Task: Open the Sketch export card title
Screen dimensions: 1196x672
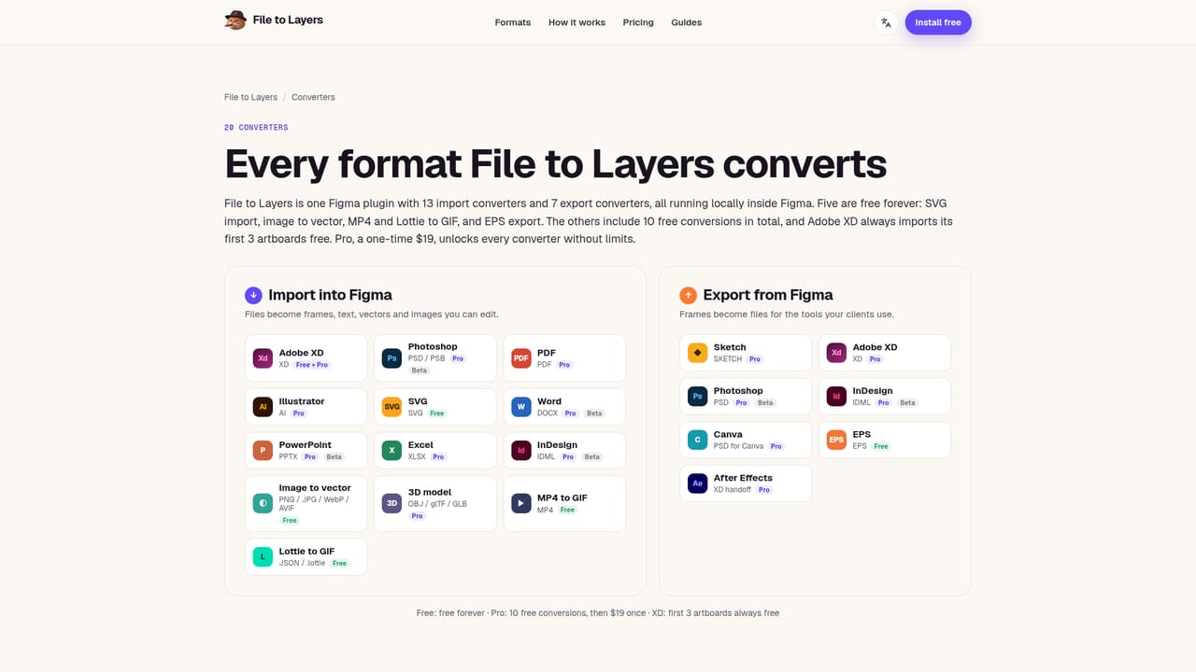Action: [730, 347]
